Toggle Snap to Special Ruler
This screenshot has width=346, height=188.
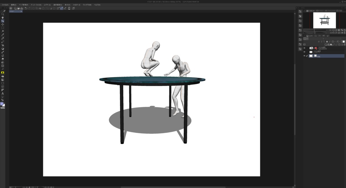pos(61,8)
